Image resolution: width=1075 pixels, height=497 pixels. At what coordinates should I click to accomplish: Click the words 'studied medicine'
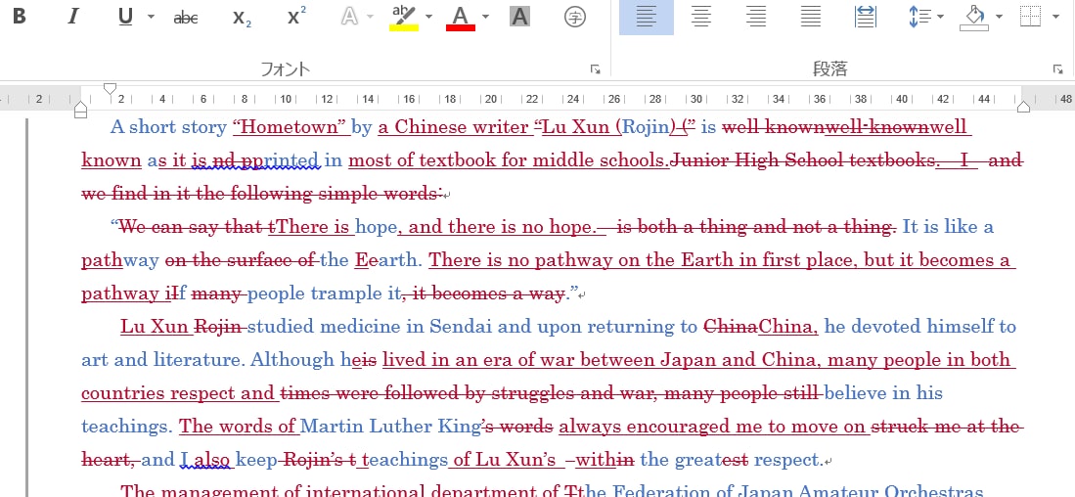pos(325,327)
